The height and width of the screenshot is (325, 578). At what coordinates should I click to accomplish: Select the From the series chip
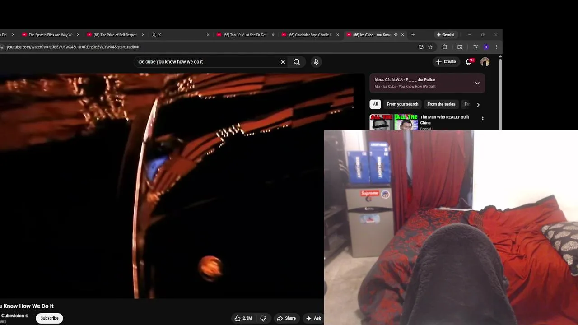point(441,104)
